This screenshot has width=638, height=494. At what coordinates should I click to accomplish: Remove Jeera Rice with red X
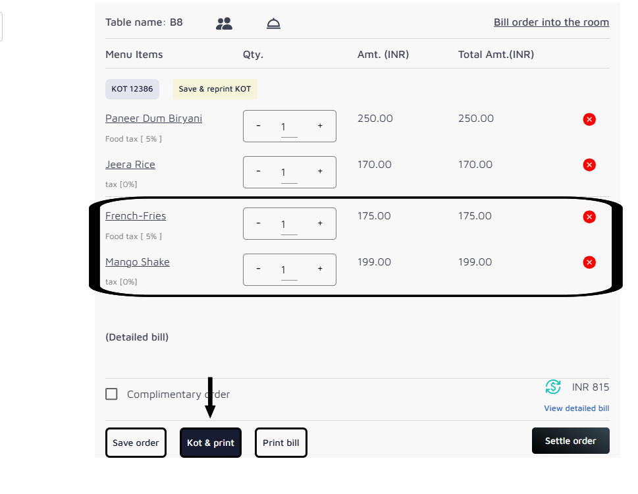(x=589, y=165)
